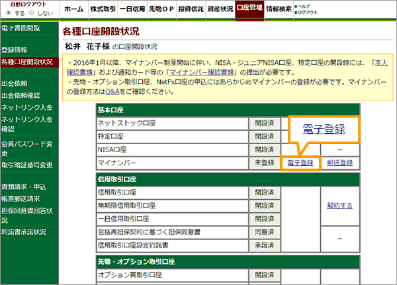Click the 未登録 status cell
The width and height of the screenshot is (397, 285).
[265, 163]
